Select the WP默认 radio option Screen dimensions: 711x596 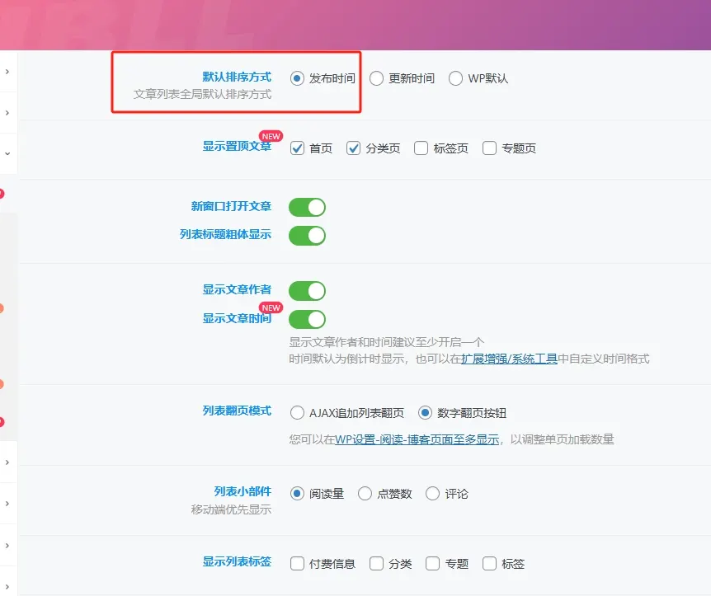click(455, 78)
